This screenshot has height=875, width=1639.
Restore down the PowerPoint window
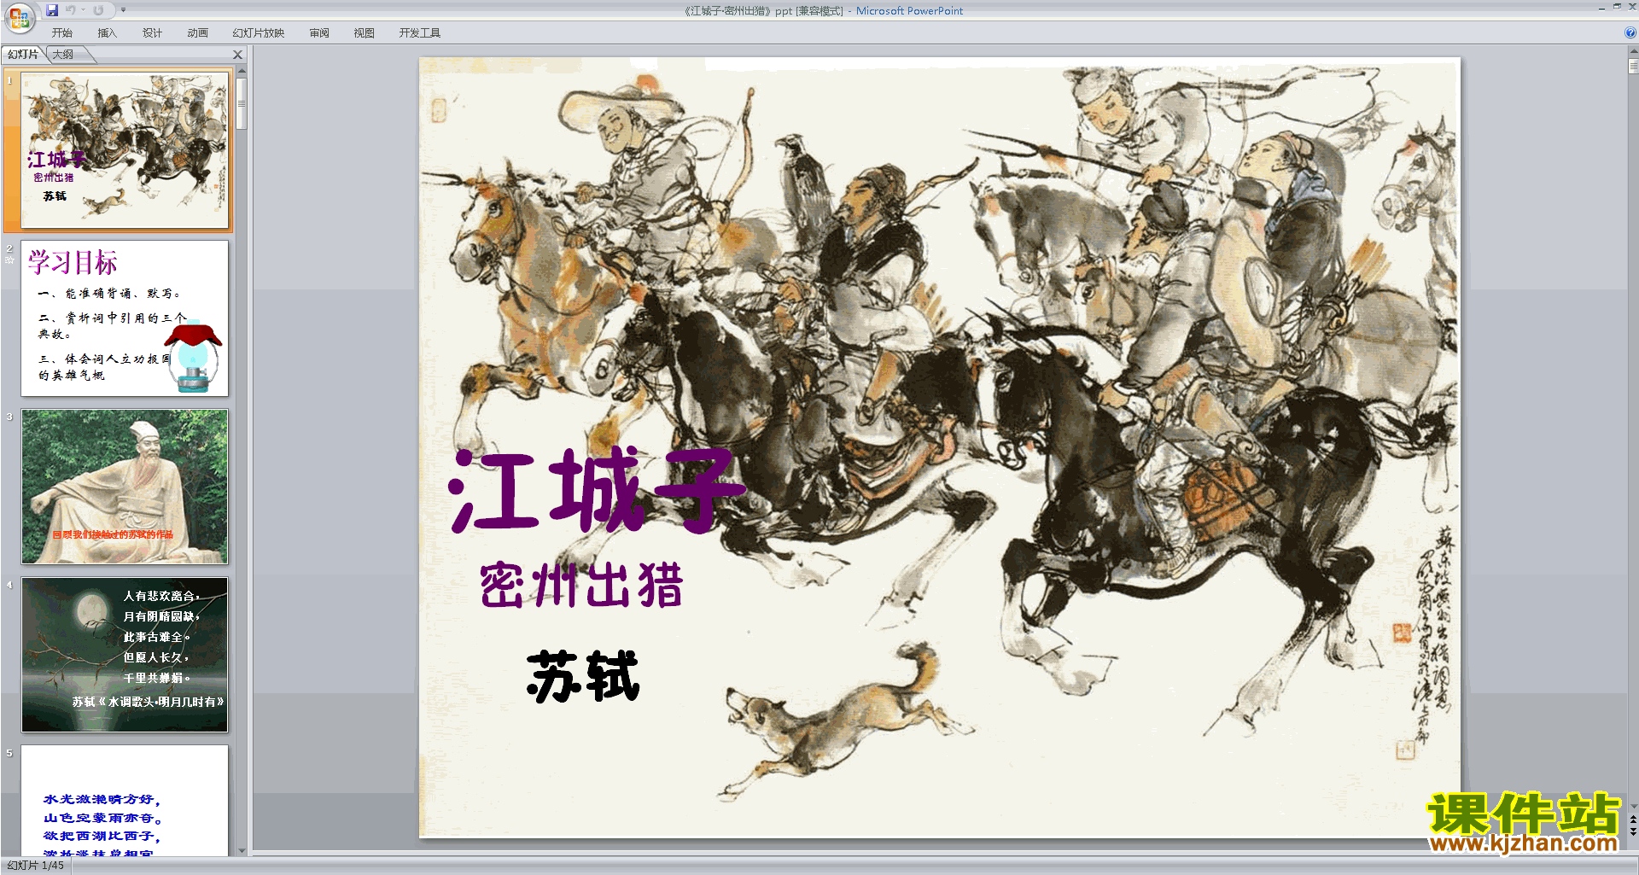click(x=1617, y=7)
